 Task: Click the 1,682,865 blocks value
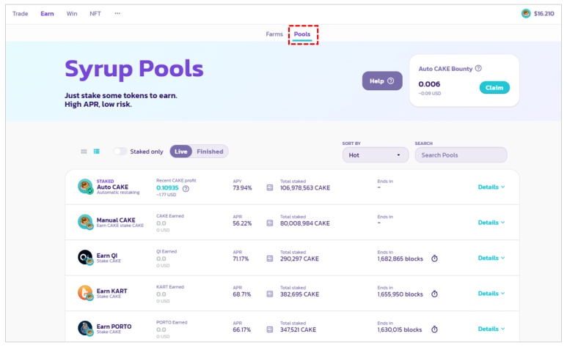pyautogui.click(x=400, y=258)
